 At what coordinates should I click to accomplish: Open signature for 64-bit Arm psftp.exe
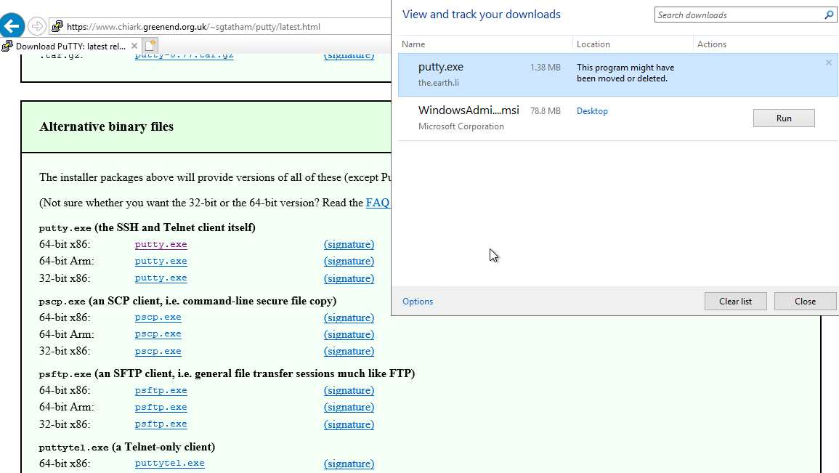(349, 408)
